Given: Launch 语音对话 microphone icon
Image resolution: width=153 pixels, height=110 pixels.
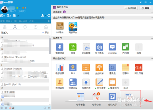Looking at the screenshot, I should pos(60,47).
